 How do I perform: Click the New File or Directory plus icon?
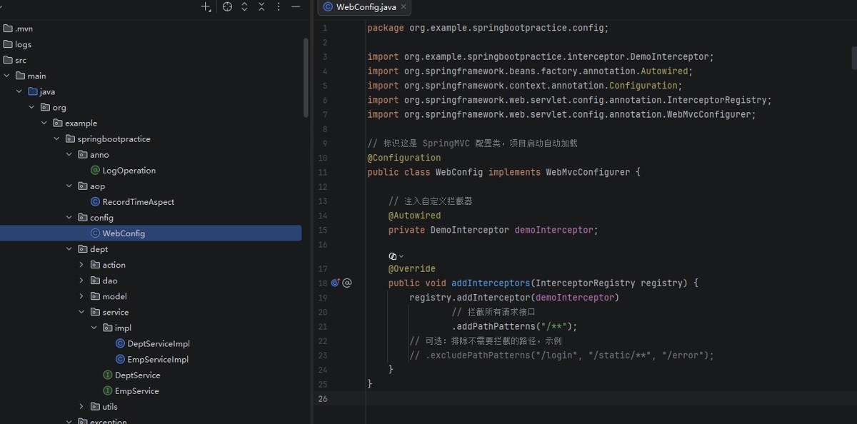pyautogui.click(x=206, y=7)
